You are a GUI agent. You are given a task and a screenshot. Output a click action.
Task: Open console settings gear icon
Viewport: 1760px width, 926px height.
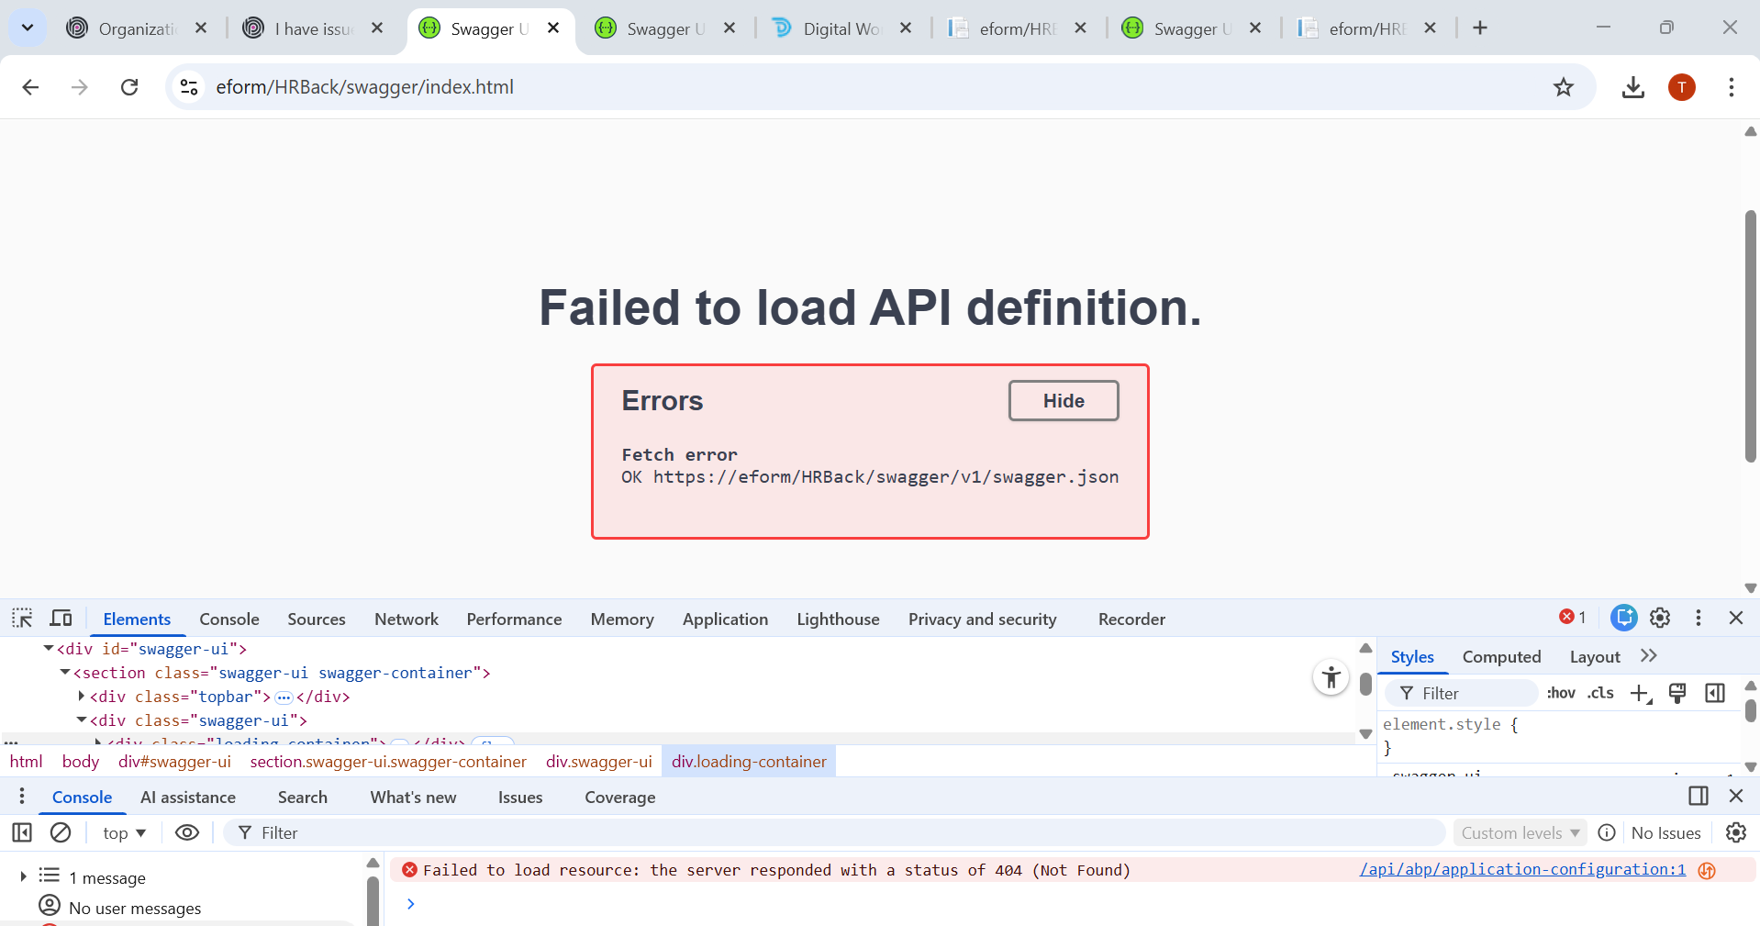click(1735, 832)
